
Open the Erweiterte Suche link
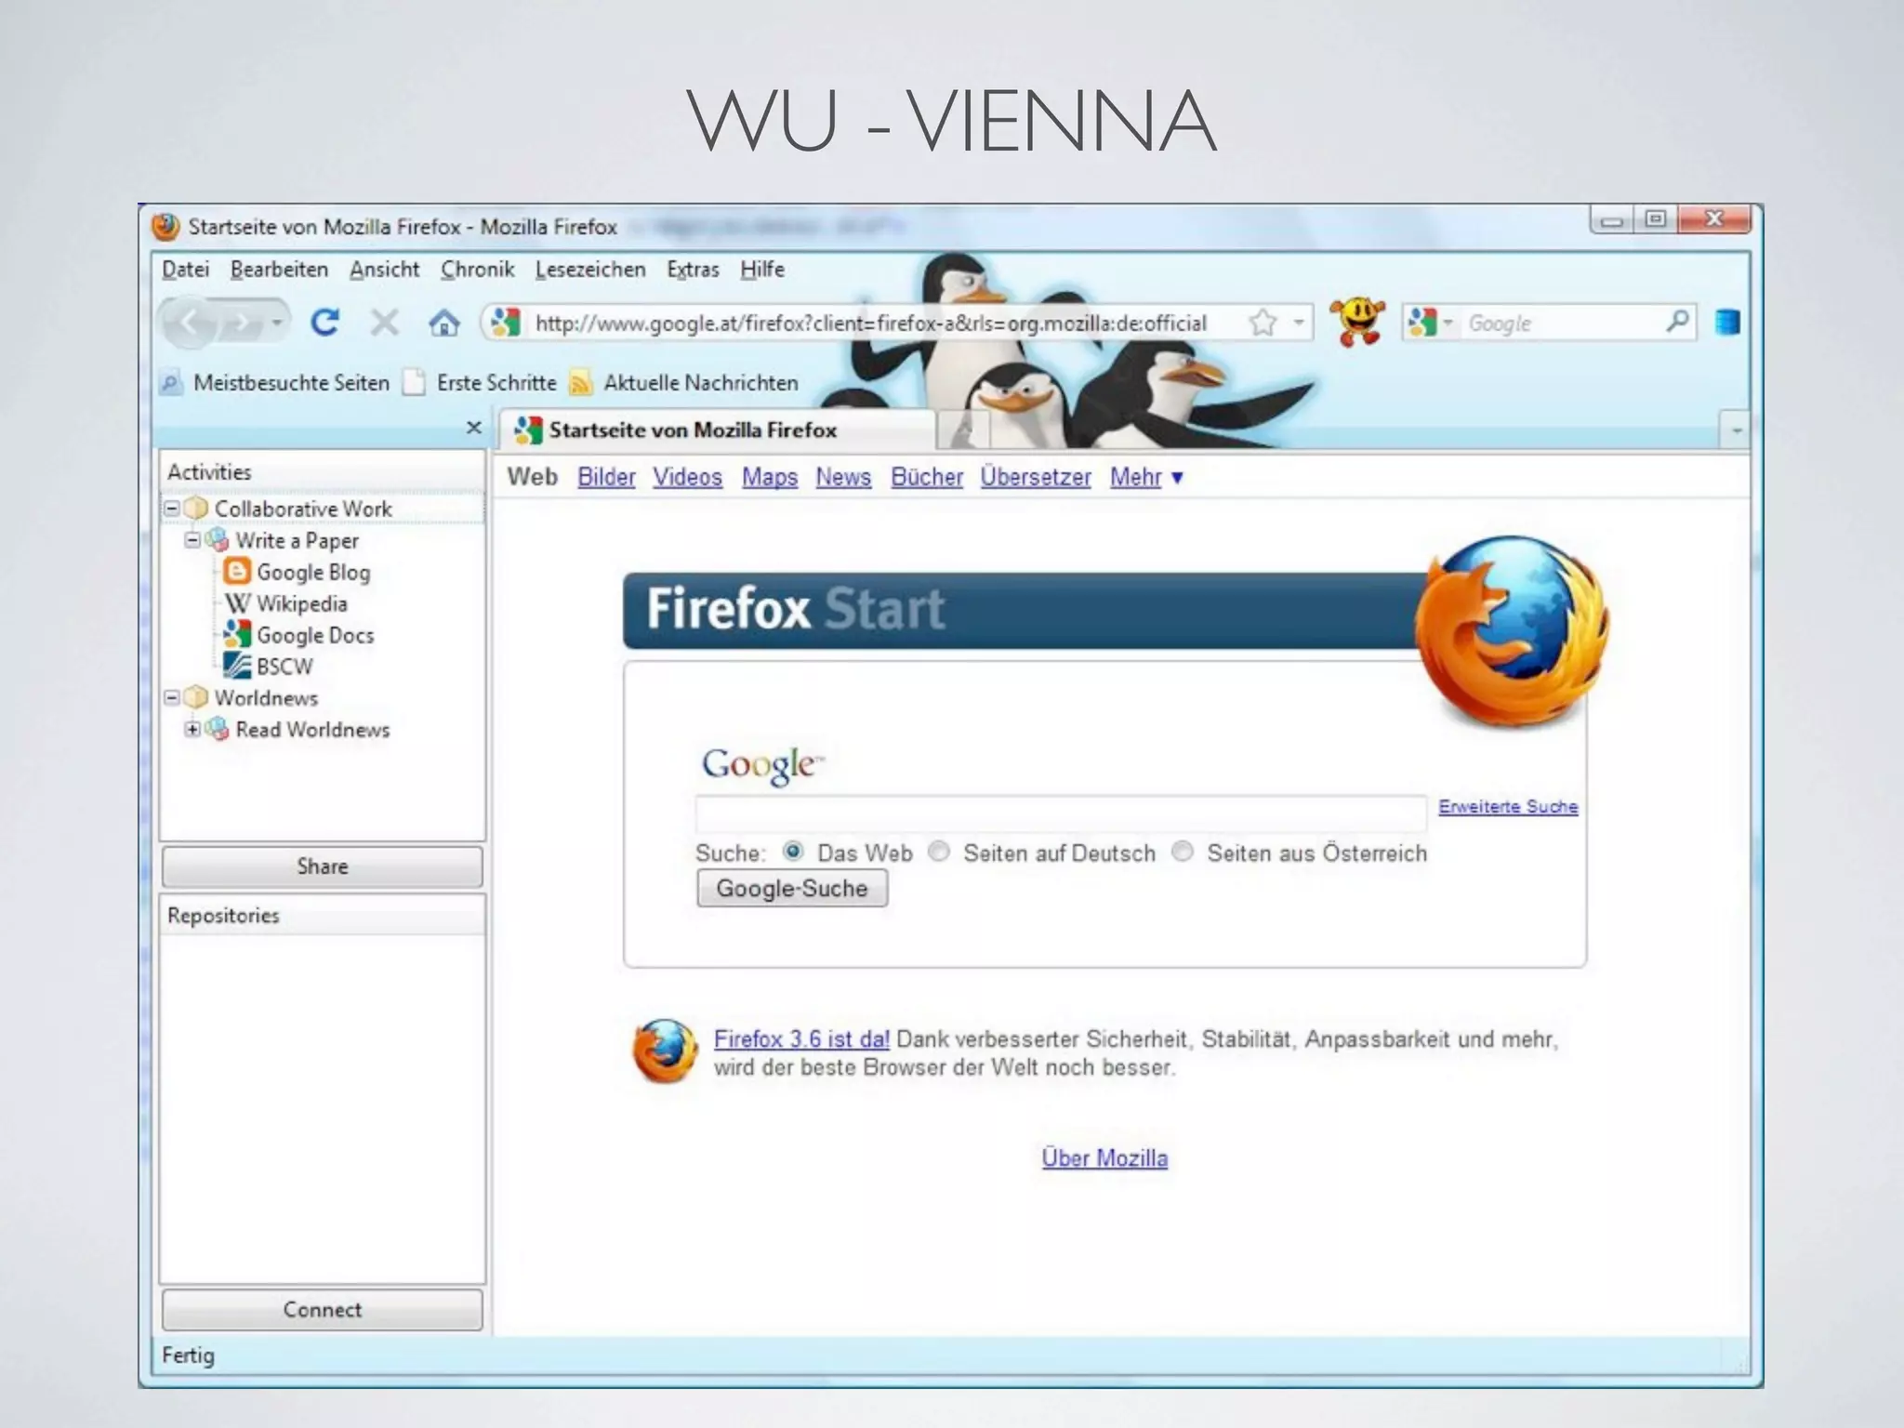1508,806
